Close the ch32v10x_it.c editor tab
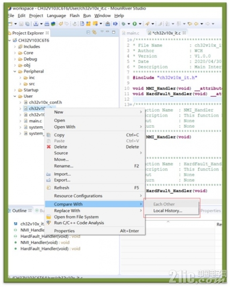This screenshot has width=230, height=287. (184, 33)
